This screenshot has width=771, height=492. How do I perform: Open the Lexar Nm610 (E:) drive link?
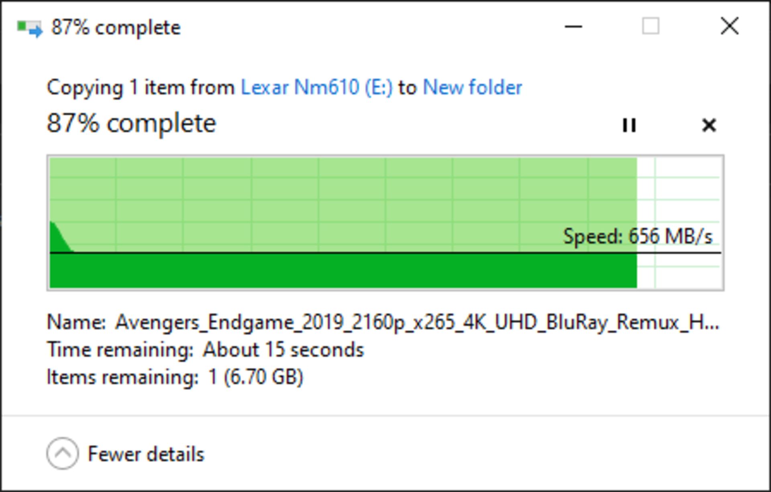(x=317, y=87)
